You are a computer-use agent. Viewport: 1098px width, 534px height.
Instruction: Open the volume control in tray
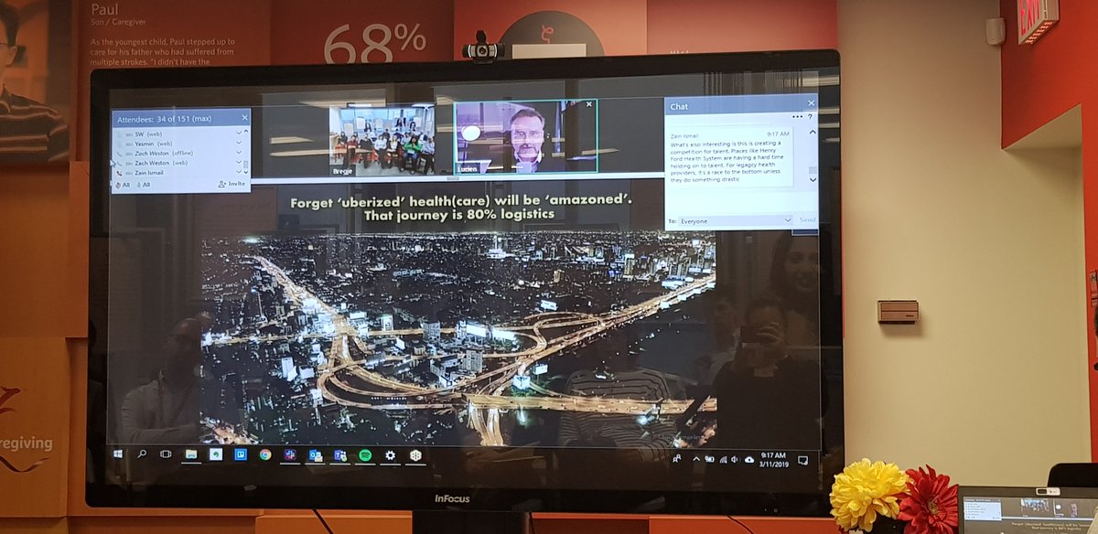click(736, 459)
